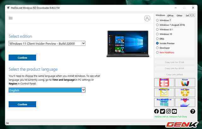Click the user account icon
The image size is (202, 129).
147,18
